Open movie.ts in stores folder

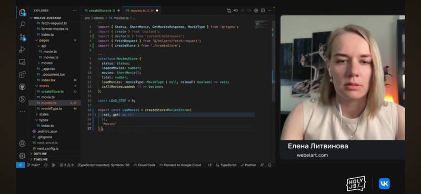(48, 97)
